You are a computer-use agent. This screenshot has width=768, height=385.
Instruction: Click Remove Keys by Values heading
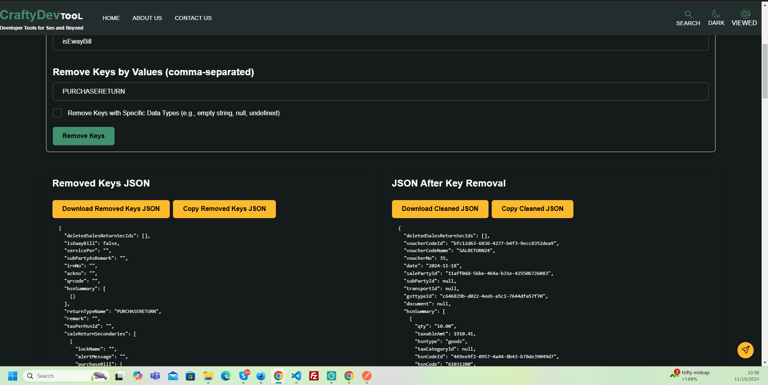coord(153,72)
